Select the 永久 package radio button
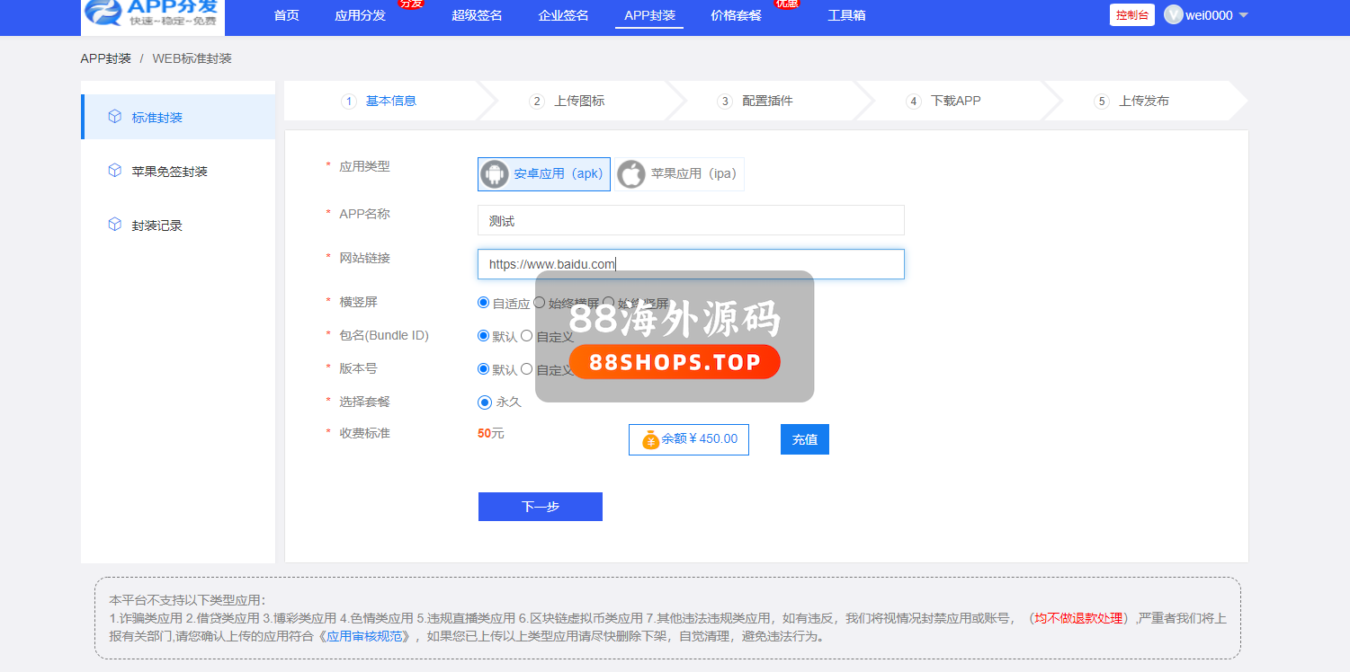The image size is (1350, 672). (485, 402)
